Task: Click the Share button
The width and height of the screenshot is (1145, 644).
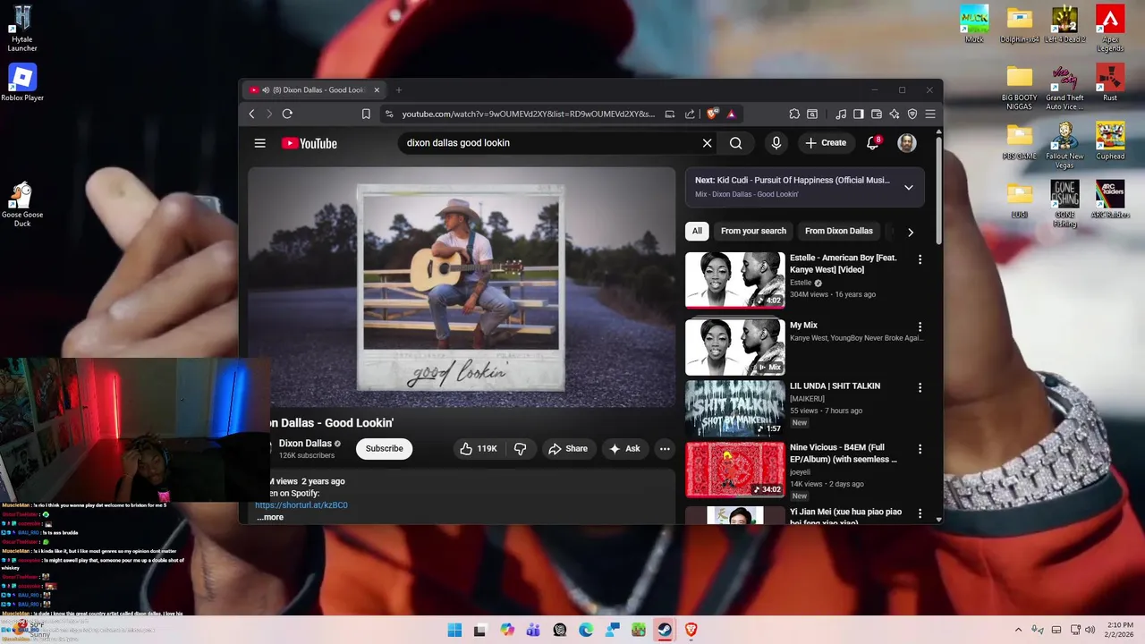Action: pos(568,449)
